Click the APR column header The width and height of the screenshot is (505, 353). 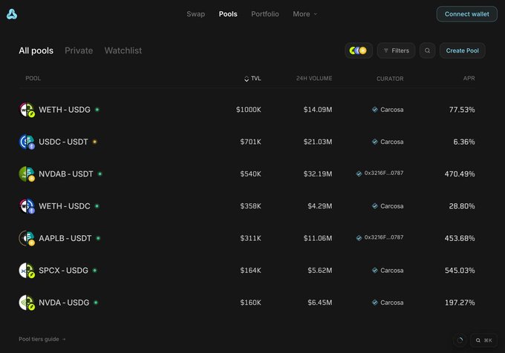[x=469, y=79]
